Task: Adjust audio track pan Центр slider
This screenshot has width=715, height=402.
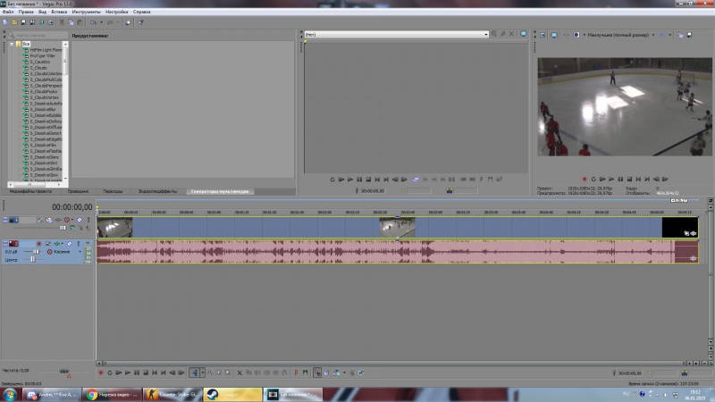Action: tap(33, 260)
